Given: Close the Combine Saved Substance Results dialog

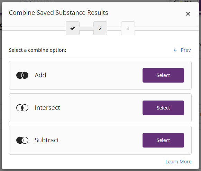Looking at the screenshot, I should click(188, 13).
